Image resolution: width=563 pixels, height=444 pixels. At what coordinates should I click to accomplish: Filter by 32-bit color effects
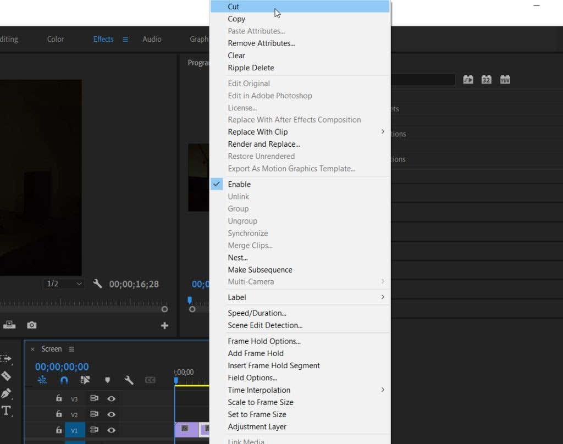[x=486, y=80]
